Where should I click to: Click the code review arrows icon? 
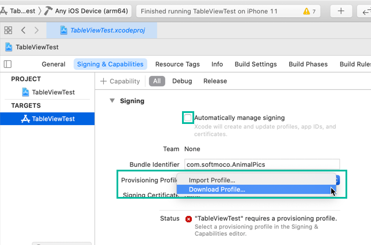tap(366, 11)
